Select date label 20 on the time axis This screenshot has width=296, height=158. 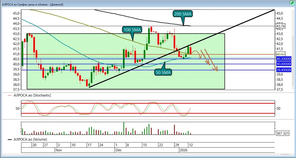pyautogui.click(x=34, y=145)
